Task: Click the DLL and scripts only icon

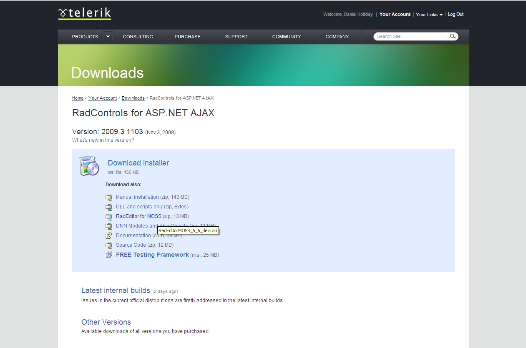Action: (109, 207)
